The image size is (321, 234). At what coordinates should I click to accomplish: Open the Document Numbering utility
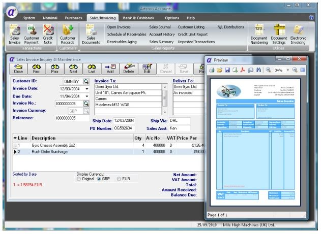[259, 35]
